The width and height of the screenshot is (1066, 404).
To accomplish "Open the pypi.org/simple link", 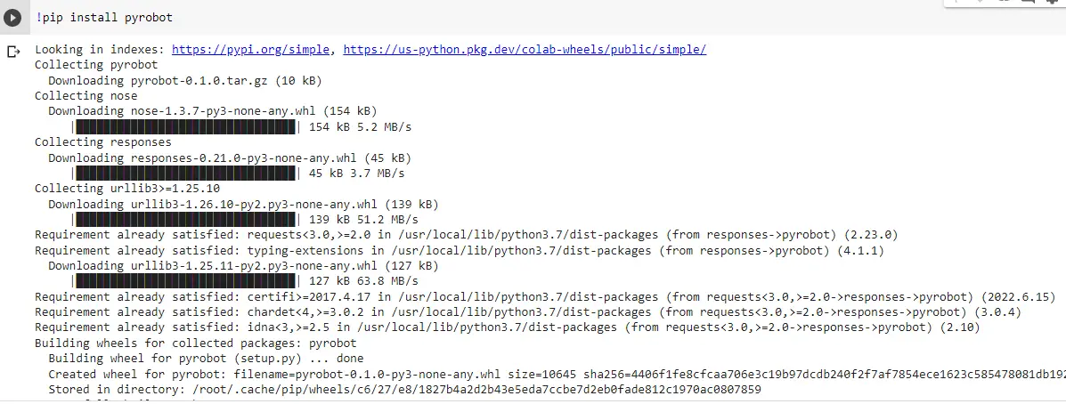I will click(251, 50).
